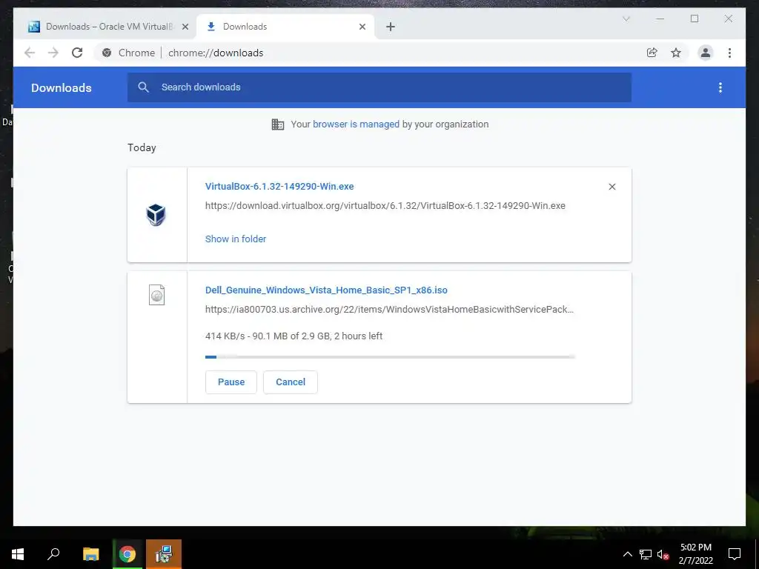
Task: Open the 'browser is managed' link
Action: point(356,124)
